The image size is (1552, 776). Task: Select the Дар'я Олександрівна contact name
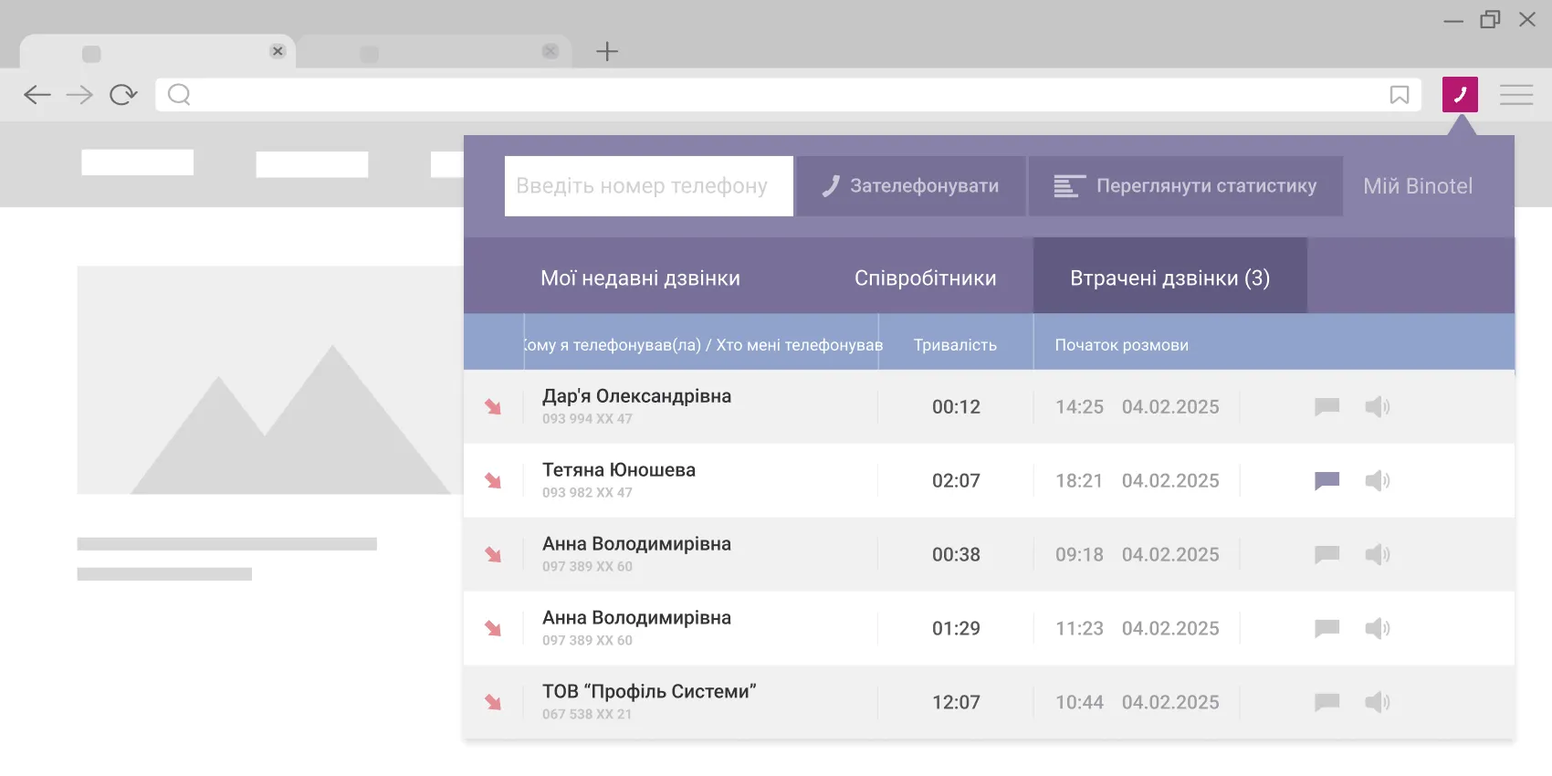tap(636, 396)
